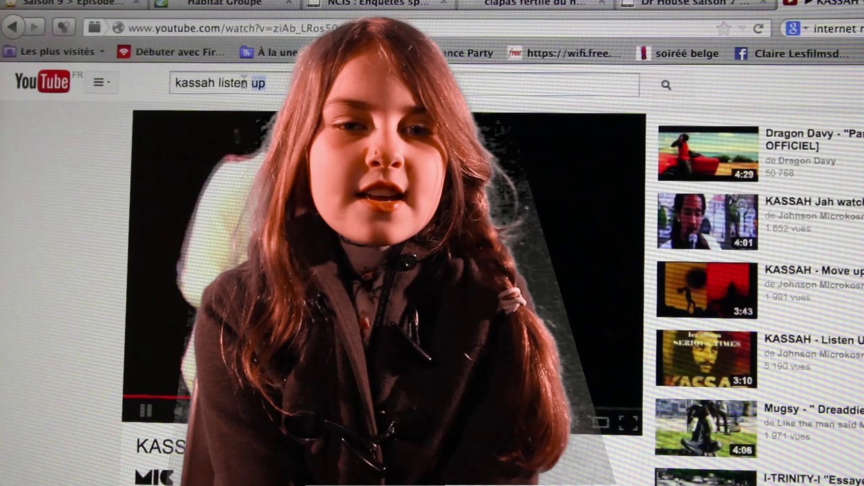The width and height of the screenshot is (864, 486).
Task: Pause the video with the pause button
Action: pos(145,410)
